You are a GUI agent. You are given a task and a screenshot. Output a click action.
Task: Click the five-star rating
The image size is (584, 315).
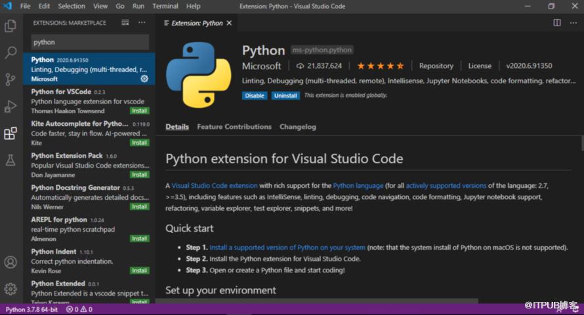click(381, 66)
